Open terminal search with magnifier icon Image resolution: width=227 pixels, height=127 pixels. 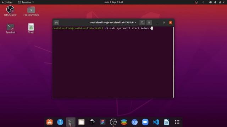pos(142,23)
